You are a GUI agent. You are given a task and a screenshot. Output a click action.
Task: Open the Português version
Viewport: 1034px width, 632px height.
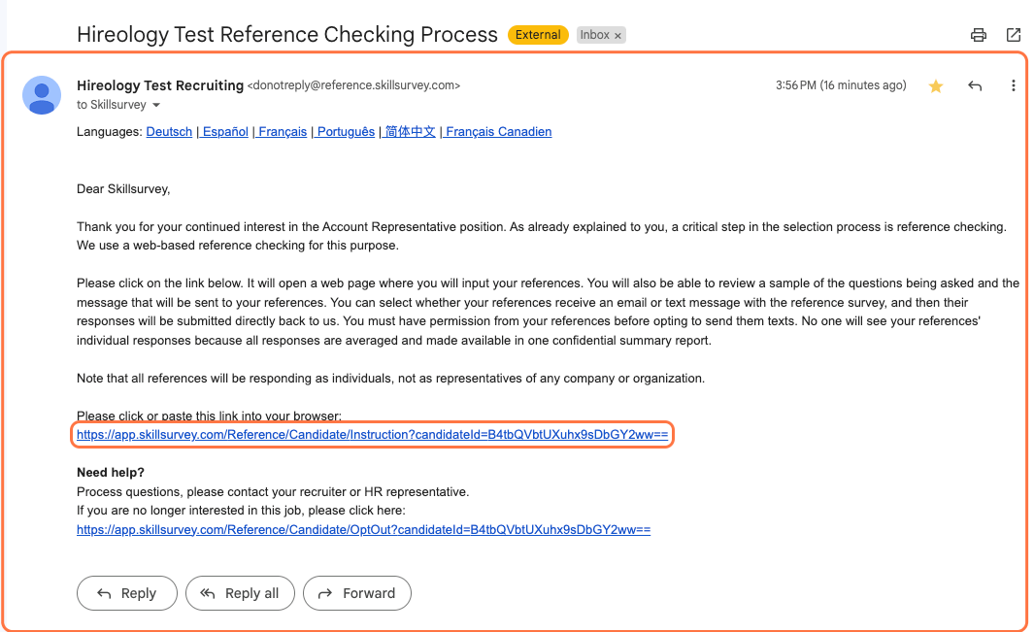[345, 131]
